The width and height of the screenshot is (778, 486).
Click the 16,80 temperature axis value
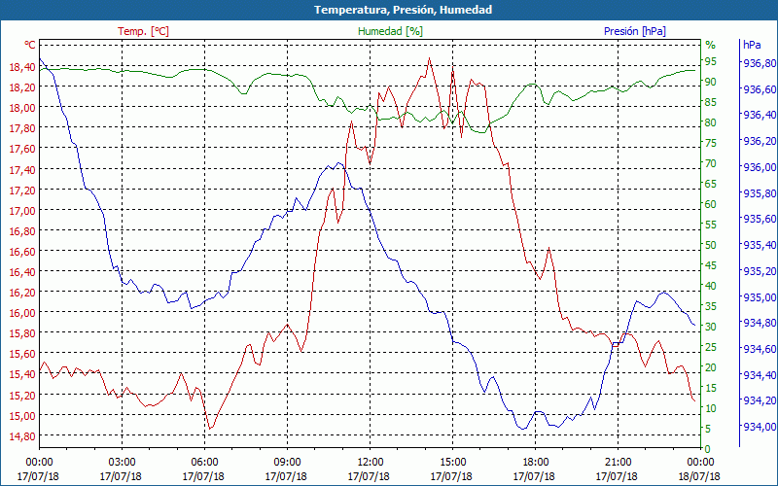pyautogui.click(x=21, y=231)
